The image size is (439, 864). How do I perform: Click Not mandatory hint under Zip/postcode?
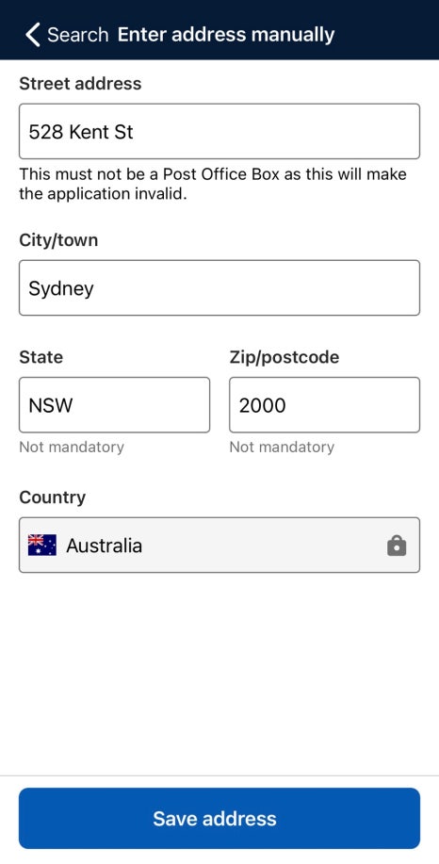tap(282, 447)
